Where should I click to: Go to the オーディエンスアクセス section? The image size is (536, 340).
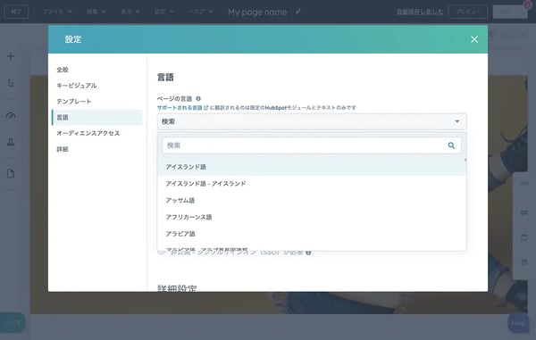click(88, 133)
